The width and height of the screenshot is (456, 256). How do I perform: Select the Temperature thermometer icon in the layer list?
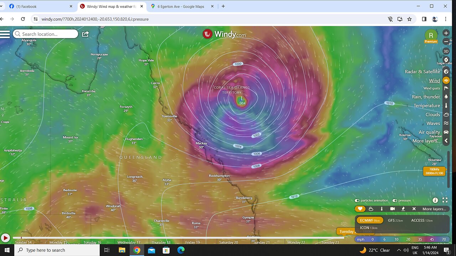click(x=446, y=106)
